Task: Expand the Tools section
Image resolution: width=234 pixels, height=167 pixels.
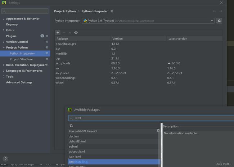Action: [4, 76]
